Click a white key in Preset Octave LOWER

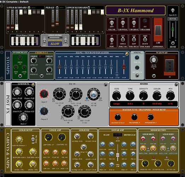coord(73,41)
